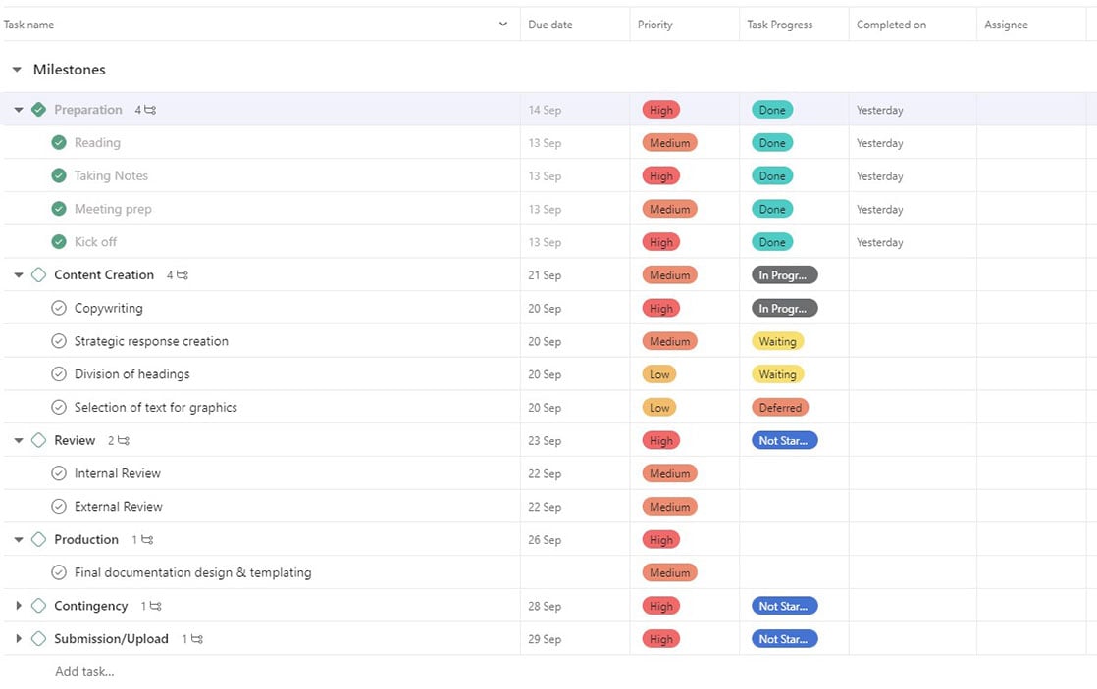Click the Content Creation milestone diamond

coord(39,275)
